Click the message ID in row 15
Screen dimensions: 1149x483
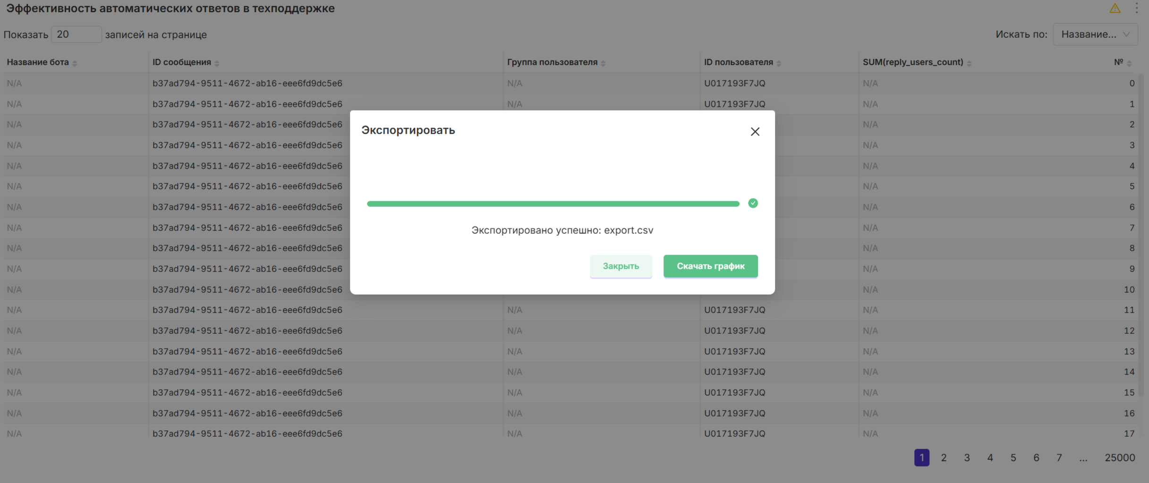[x=247, y=393]
